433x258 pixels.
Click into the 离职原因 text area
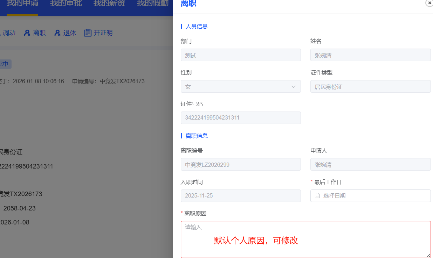tap(306, 239)
